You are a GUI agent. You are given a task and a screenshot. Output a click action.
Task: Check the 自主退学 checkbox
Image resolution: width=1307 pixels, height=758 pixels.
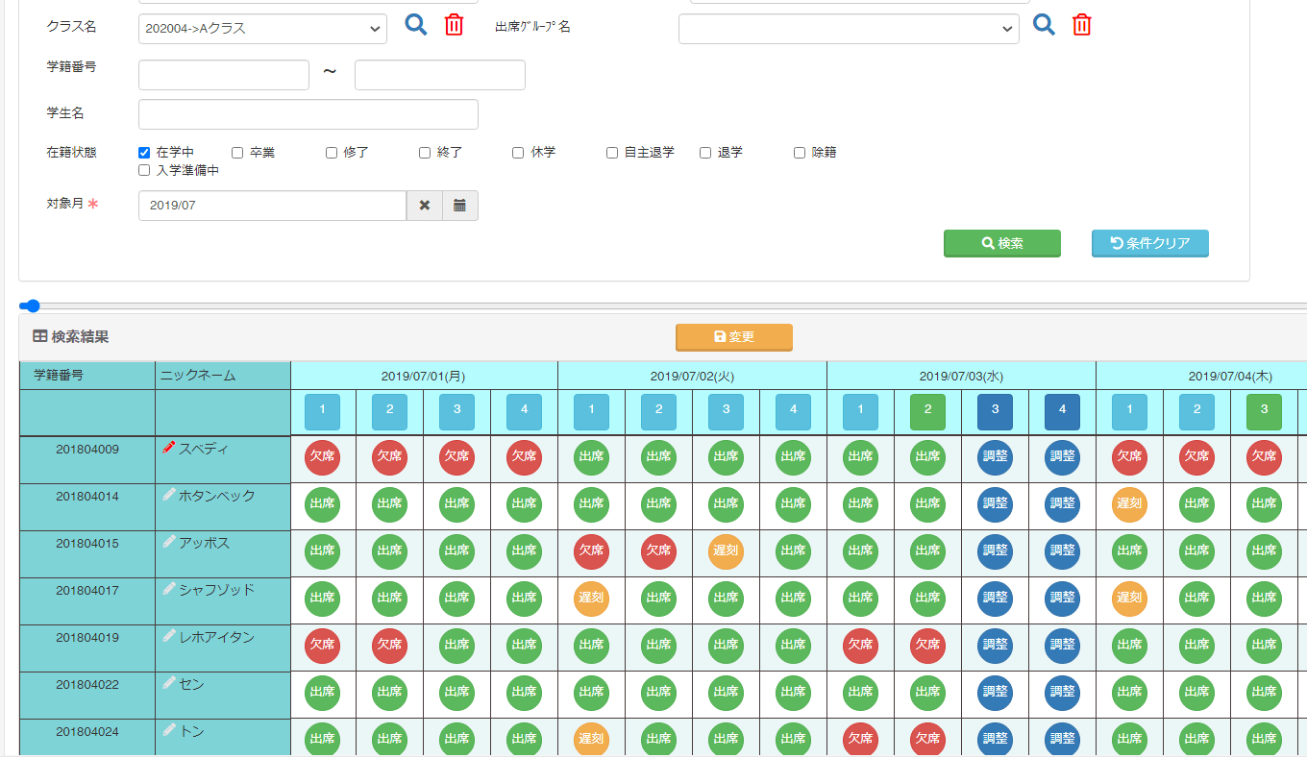tap(612, 153)
